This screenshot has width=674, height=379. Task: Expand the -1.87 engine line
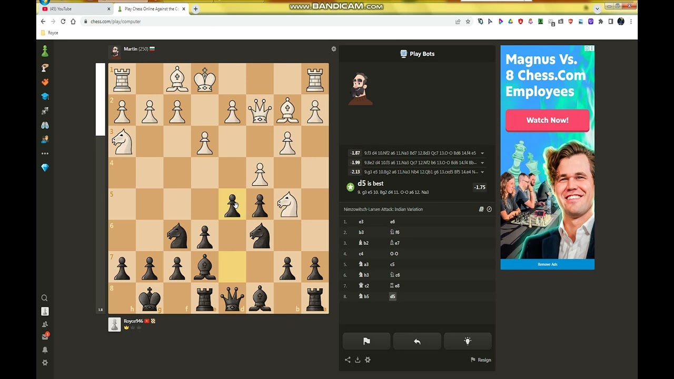tap(482, 153)
